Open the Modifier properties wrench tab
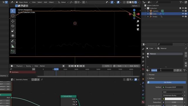 coord(143,83)
